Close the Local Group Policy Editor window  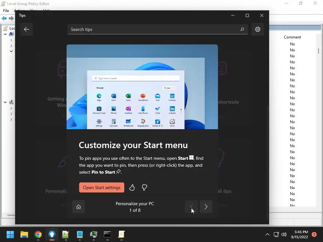pyautogui.click(x=315, y=3)
